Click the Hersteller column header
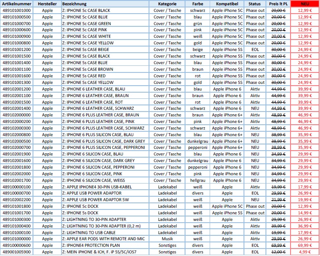The height and width of the screenshot is (256, 320). (47, 4)
